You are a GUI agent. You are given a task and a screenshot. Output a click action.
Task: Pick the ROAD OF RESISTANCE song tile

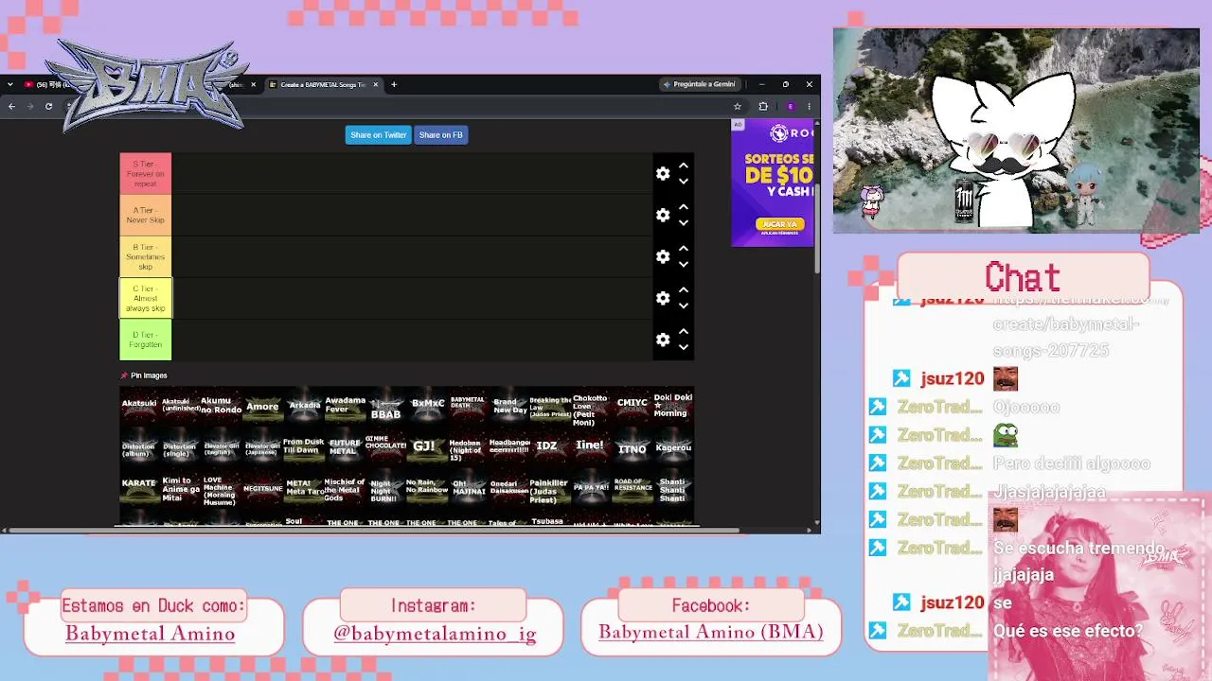click(633, 486)
